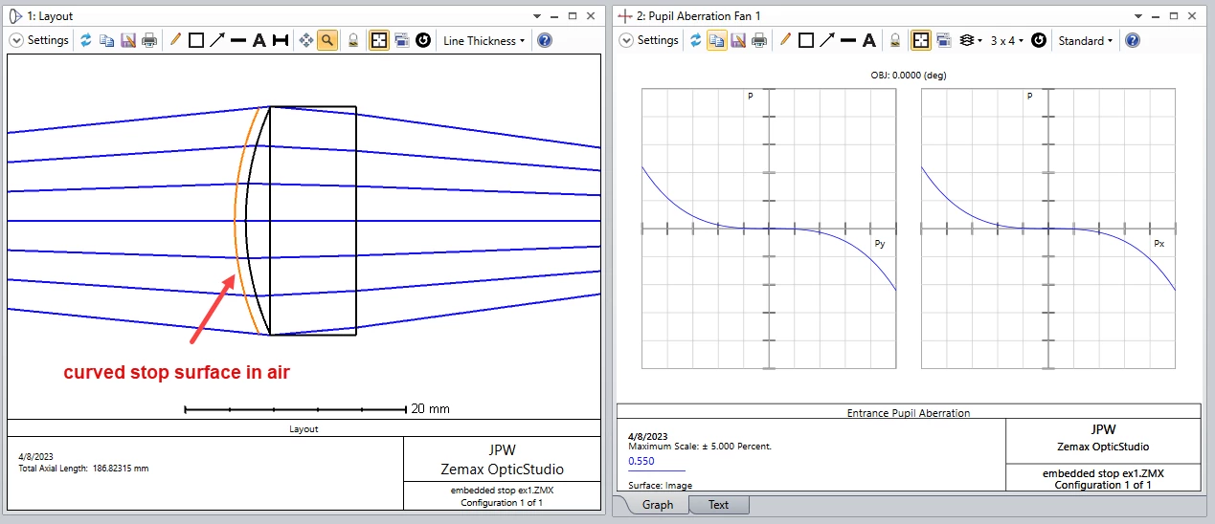Open the Layout window title dropdown arrow

point(535,16)
